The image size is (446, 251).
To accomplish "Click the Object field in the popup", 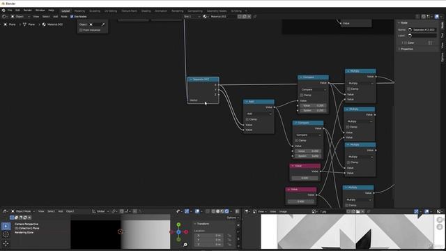I will (x=95, y=24).
